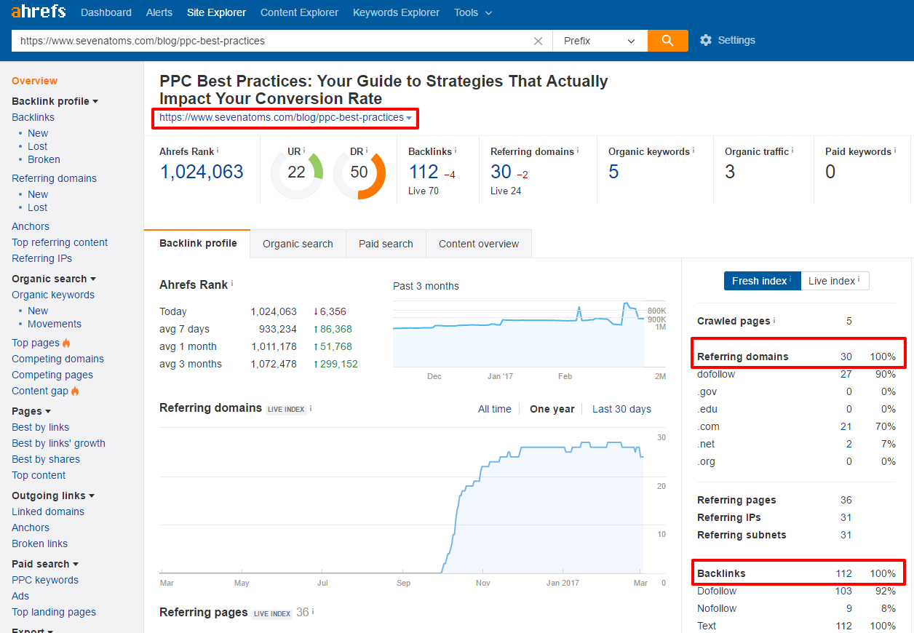The image size is (914, 633).
Task: Click the orange search magnifier button
Action: pyautogui.click(x=667, y=41)
